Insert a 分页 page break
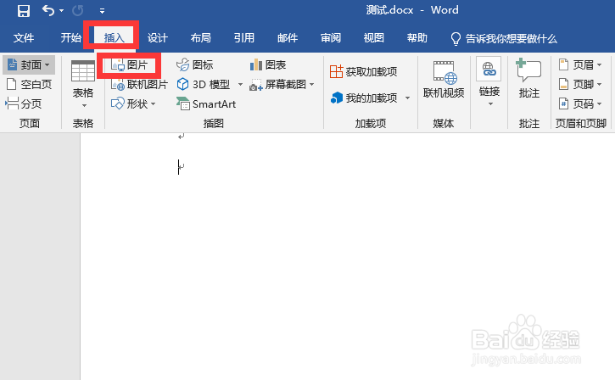This screenshot has height=380, width=615. 24,104
